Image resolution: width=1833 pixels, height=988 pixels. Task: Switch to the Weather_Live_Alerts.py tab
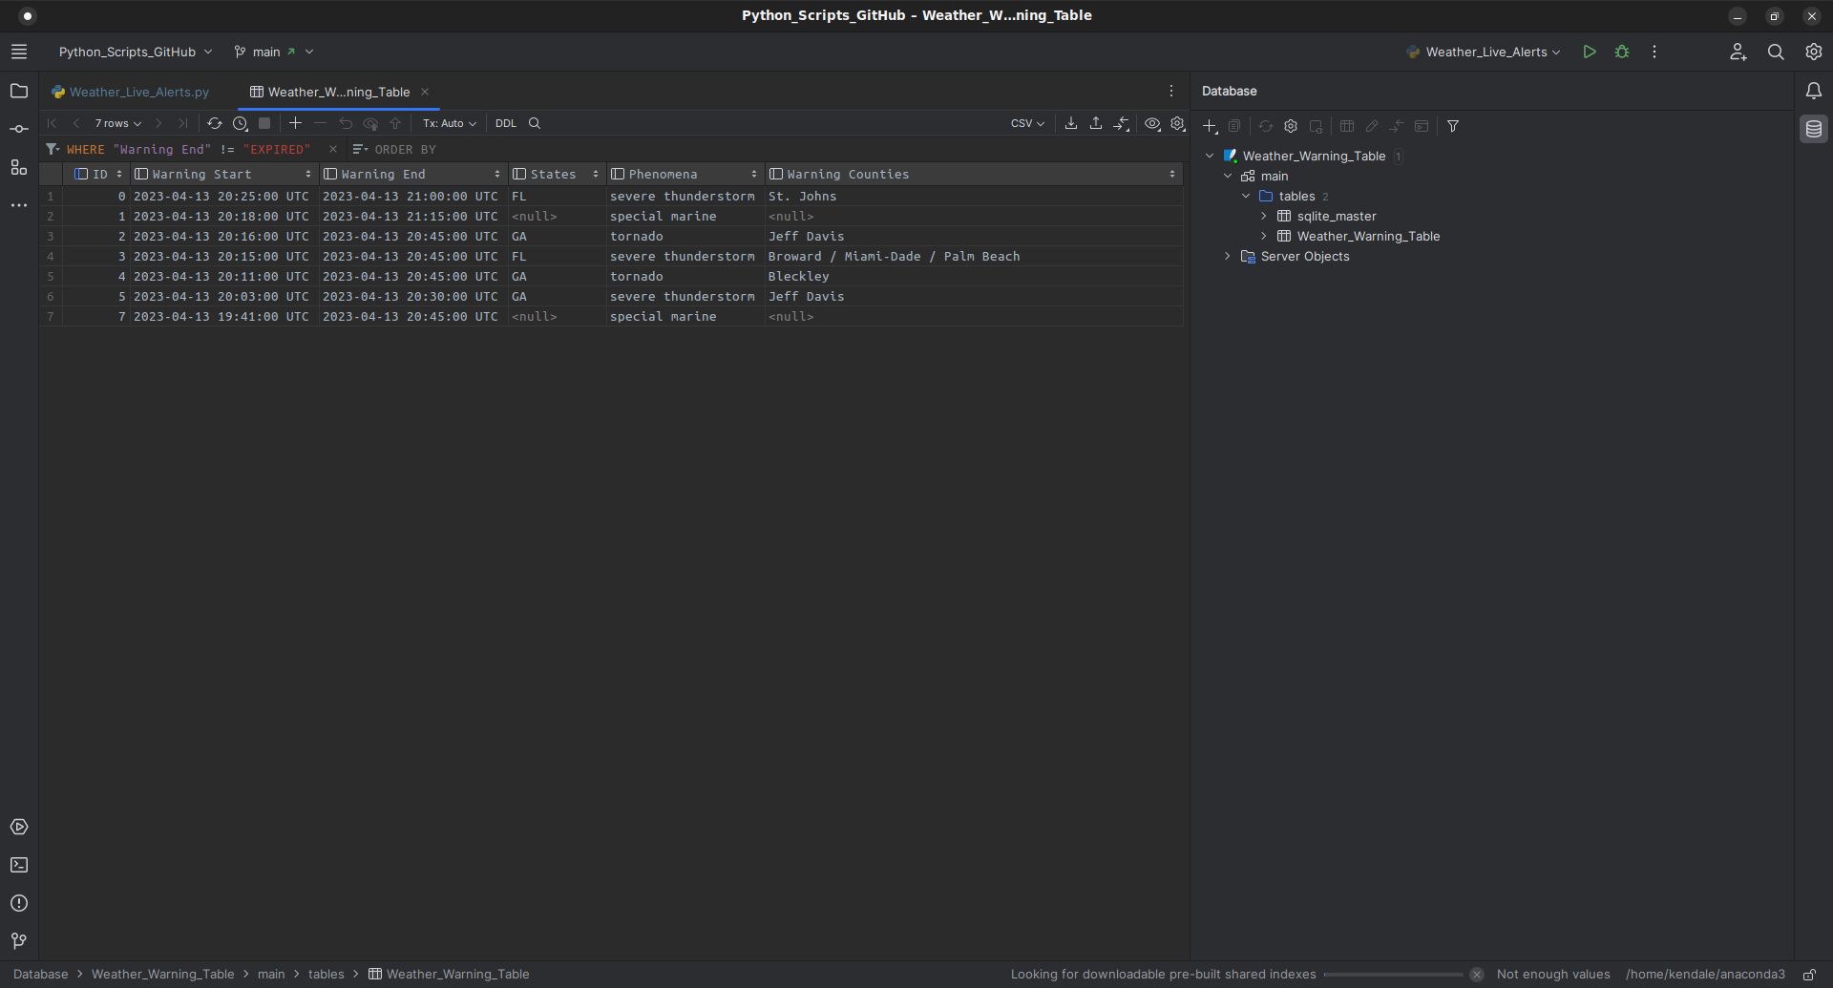click(x=138, y=93)
